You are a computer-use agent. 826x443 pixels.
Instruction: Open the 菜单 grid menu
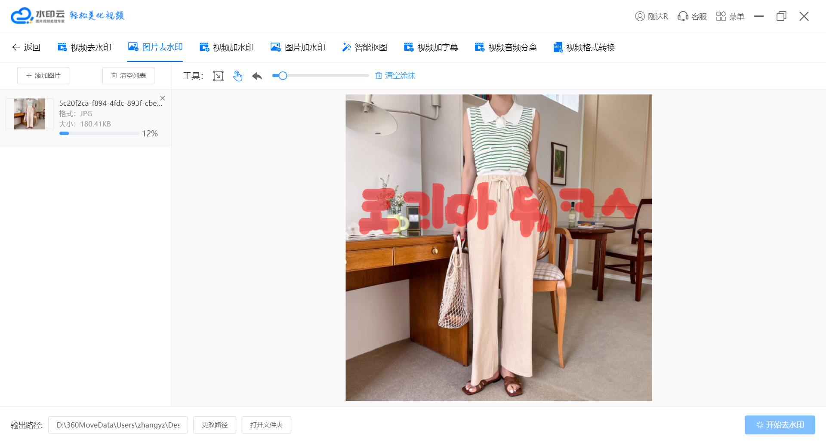click(730, 16)
